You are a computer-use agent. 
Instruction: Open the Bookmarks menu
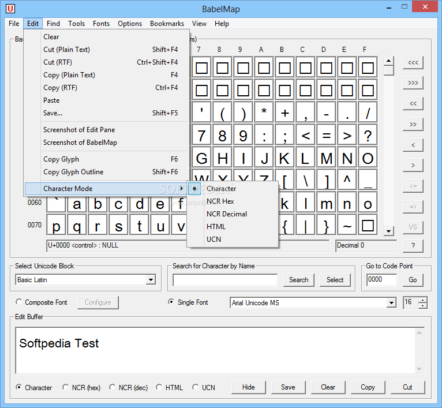tap(167, 24)
